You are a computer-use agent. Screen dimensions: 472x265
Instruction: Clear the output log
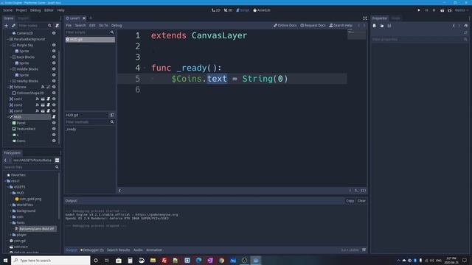[x=361, y=201]
